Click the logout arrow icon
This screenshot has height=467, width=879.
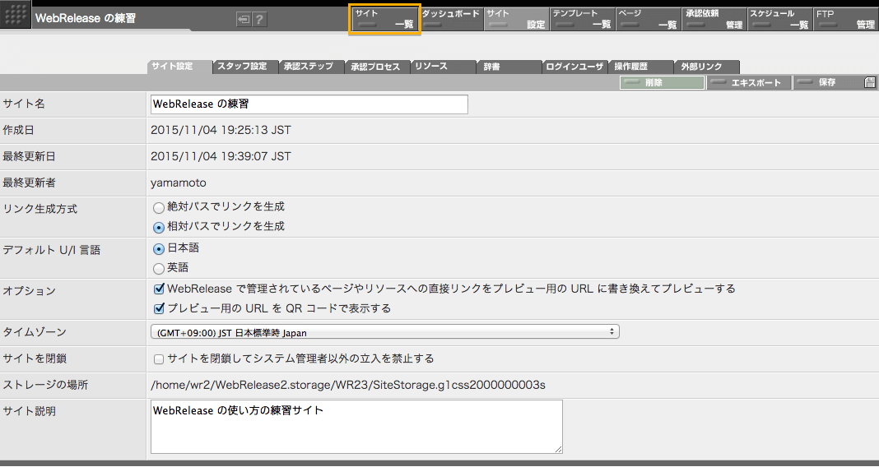(x=244, y=20)
